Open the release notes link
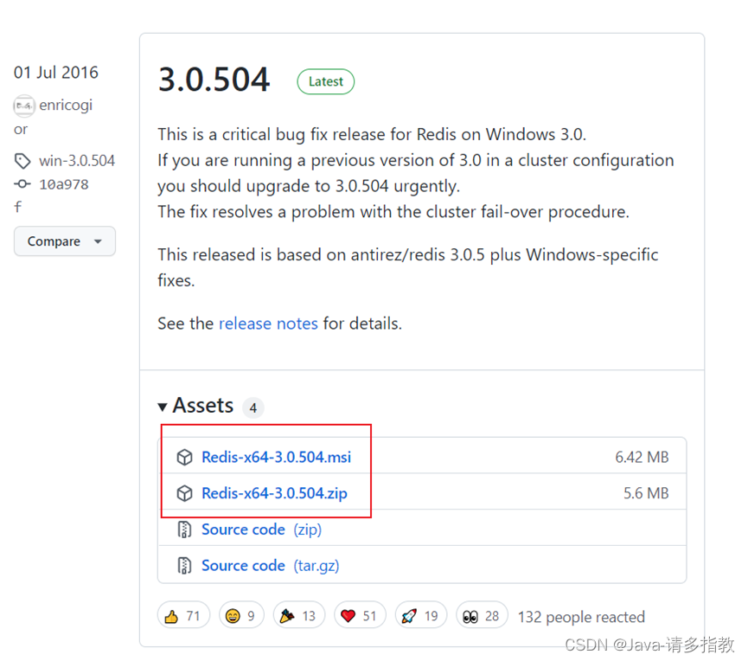Viewport: 748px width, 661px height. 268,324
